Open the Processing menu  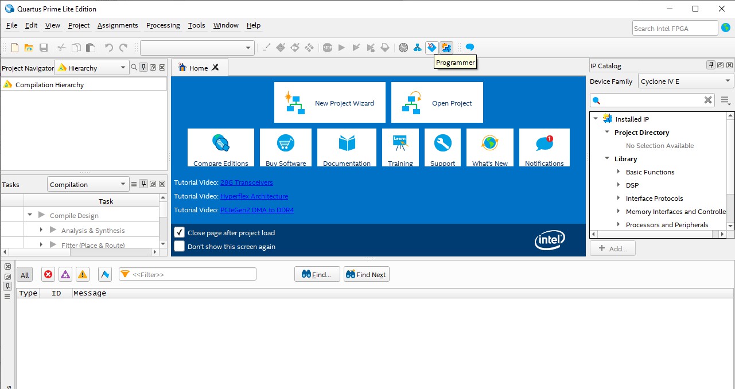pos(163,25)
